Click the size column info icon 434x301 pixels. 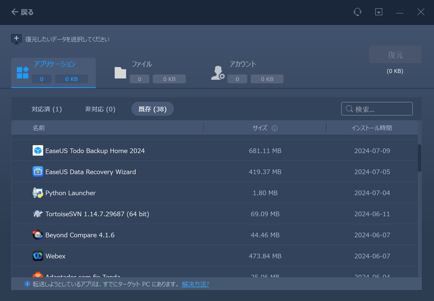275,129
